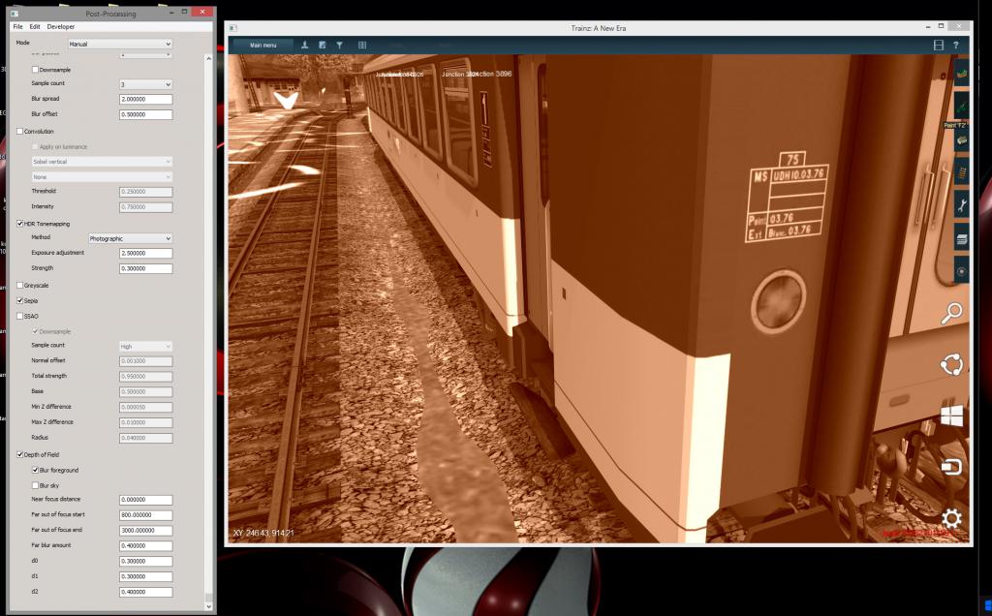Open the Developer menu in Post-Processing
Image resolution: width=992 pixels, height=616 pixels.
(x=61, y=26)
